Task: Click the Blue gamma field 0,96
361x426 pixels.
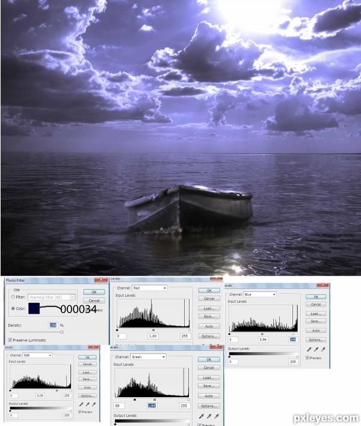Action: tap(262, 339)
